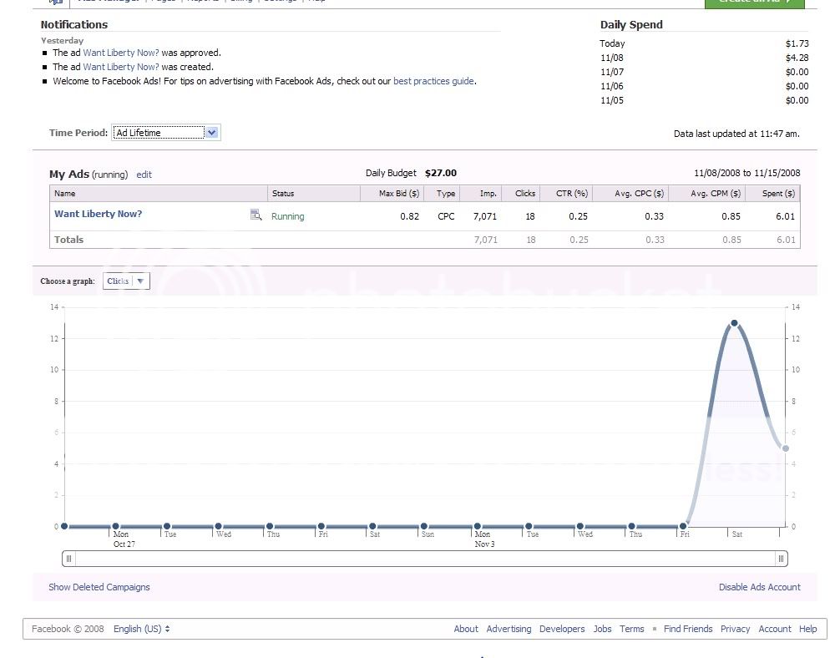Open the Jobs footer link

point(602,629)
